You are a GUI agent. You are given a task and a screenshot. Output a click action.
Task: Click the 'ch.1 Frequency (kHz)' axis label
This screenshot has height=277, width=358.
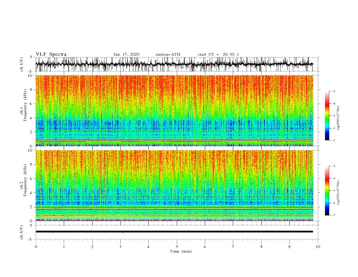[x=24, y=105]
